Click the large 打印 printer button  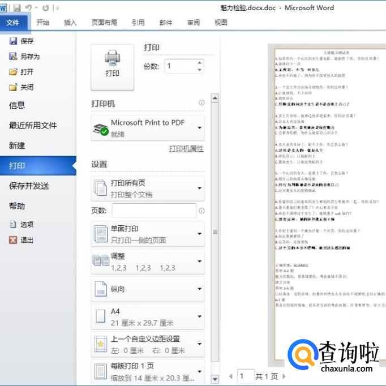[x=113, y=67]
